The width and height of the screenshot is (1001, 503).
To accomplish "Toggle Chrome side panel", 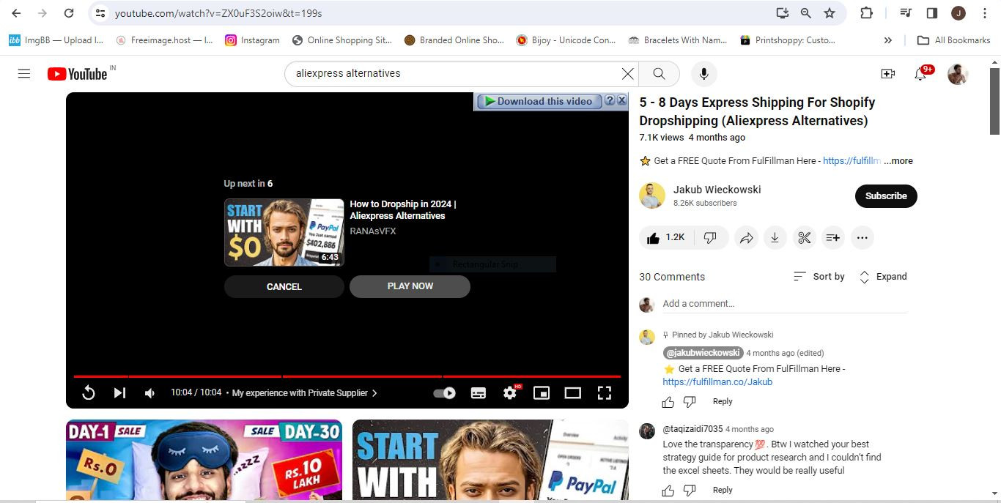I will (x=932, y=13).
